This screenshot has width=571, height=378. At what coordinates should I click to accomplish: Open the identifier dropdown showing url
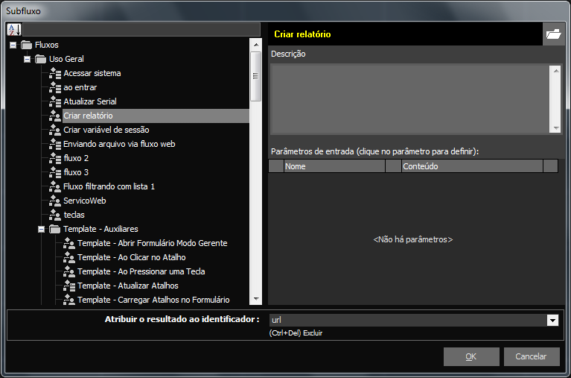click(x=552, y=320)
